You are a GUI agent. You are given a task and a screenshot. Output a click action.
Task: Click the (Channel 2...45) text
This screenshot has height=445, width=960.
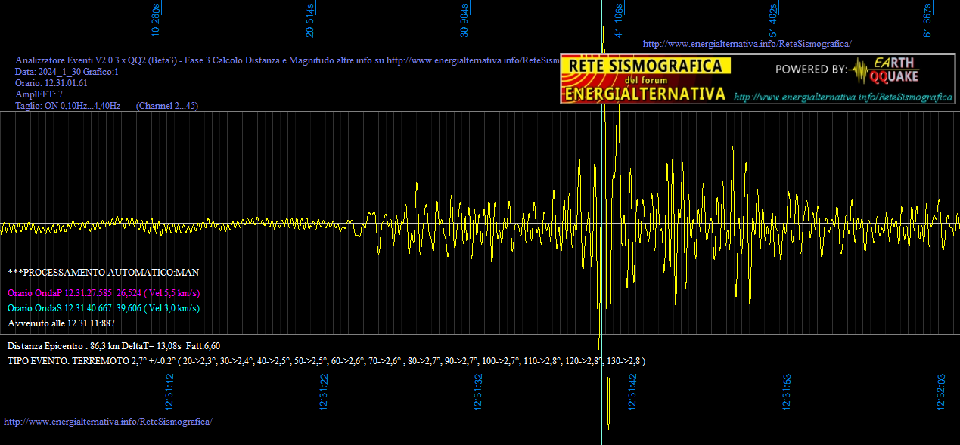(x=167, y=106)
